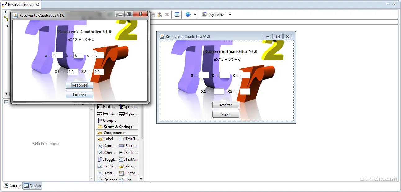Minimize the editor area

tap(387, 4)
